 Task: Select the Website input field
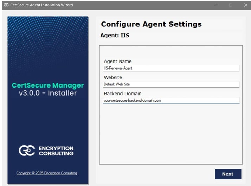click(171, 84)
